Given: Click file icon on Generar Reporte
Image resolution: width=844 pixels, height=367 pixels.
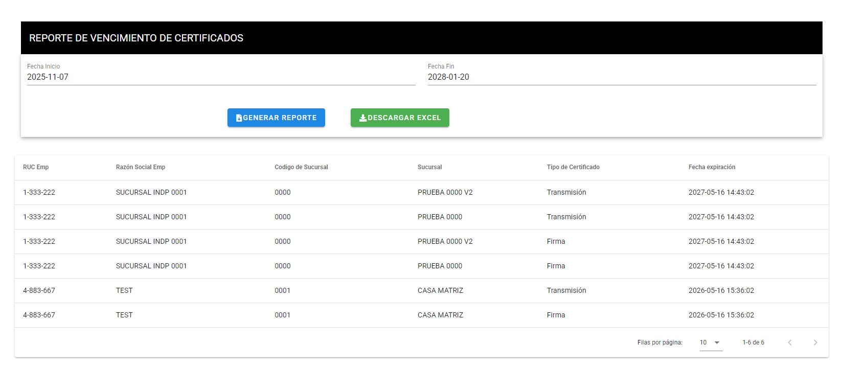Looking at the screenshot, I should 239,118.
